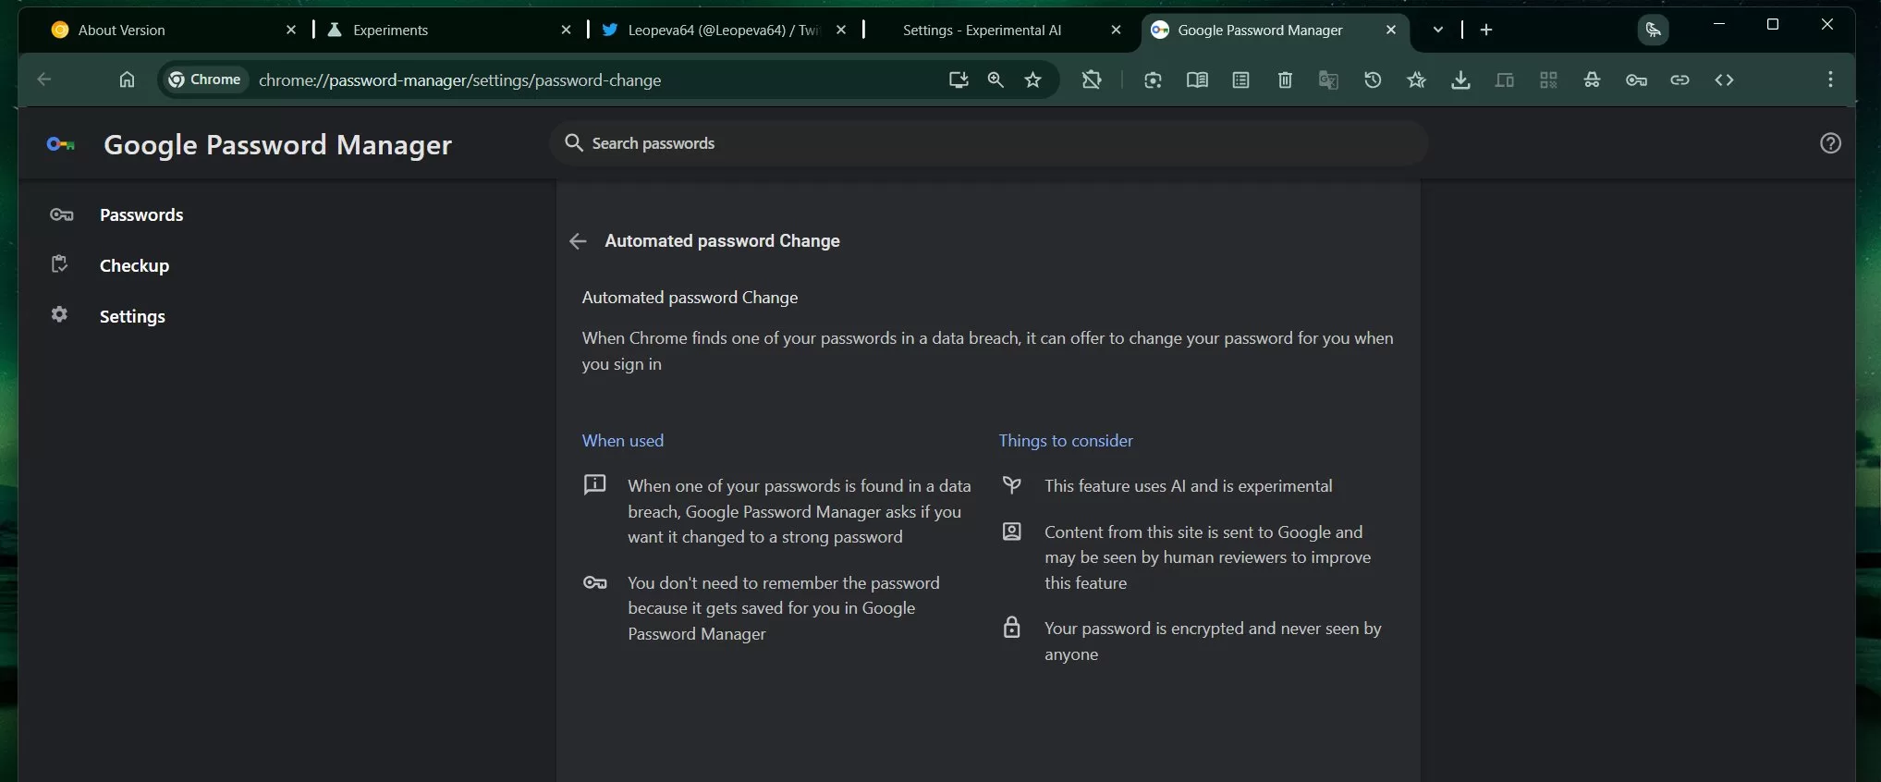1881x782 pixels.
Task: Open the incognito icon in the toolbar
Action: click(x=1592, y=80)
